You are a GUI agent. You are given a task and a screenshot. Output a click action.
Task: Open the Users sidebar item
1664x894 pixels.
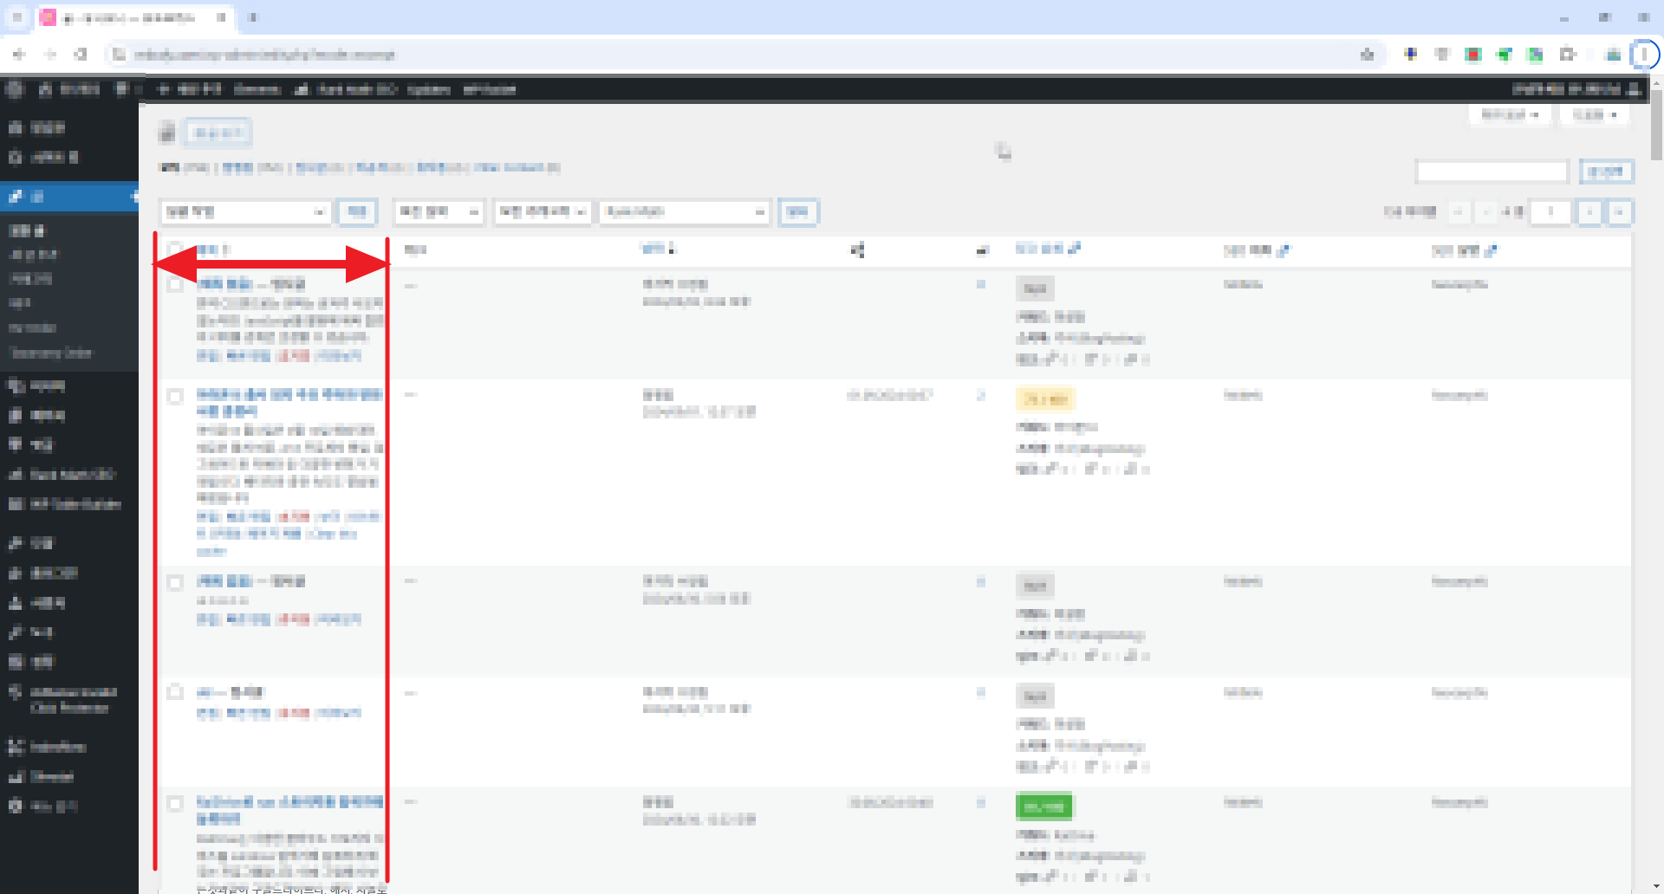(x=69, y=602)
